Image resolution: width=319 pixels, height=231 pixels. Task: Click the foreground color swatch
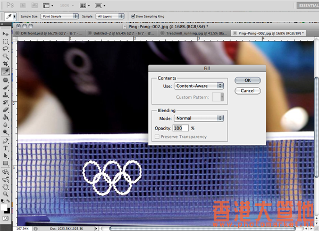pos(4,208)
